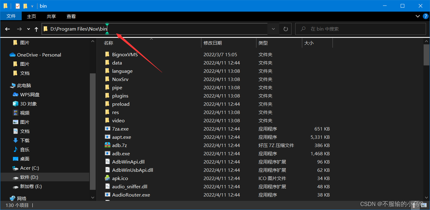Select the BignoxVMS folder icon
Image resolution: width=430 pixels, height=210 pixels.
107,54
